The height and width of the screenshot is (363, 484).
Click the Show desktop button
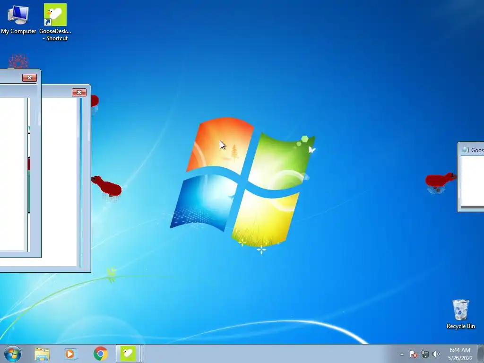[481, 354]
